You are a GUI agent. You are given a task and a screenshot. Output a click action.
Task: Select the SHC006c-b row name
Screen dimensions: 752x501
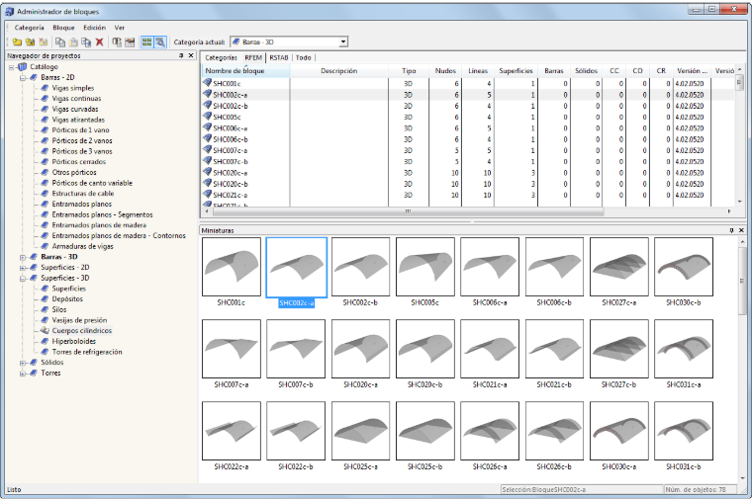231,139
